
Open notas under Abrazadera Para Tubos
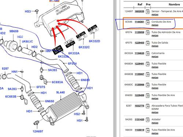(155, 113)
